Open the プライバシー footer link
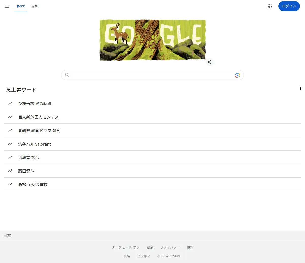305x263 pixels. 170,247
